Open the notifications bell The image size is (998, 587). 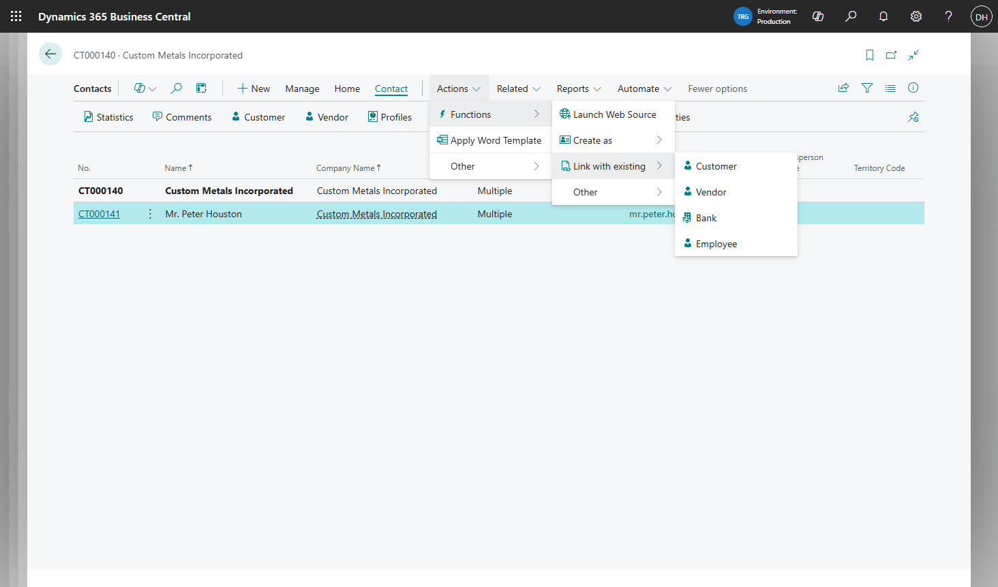click(x=883, y=16)
